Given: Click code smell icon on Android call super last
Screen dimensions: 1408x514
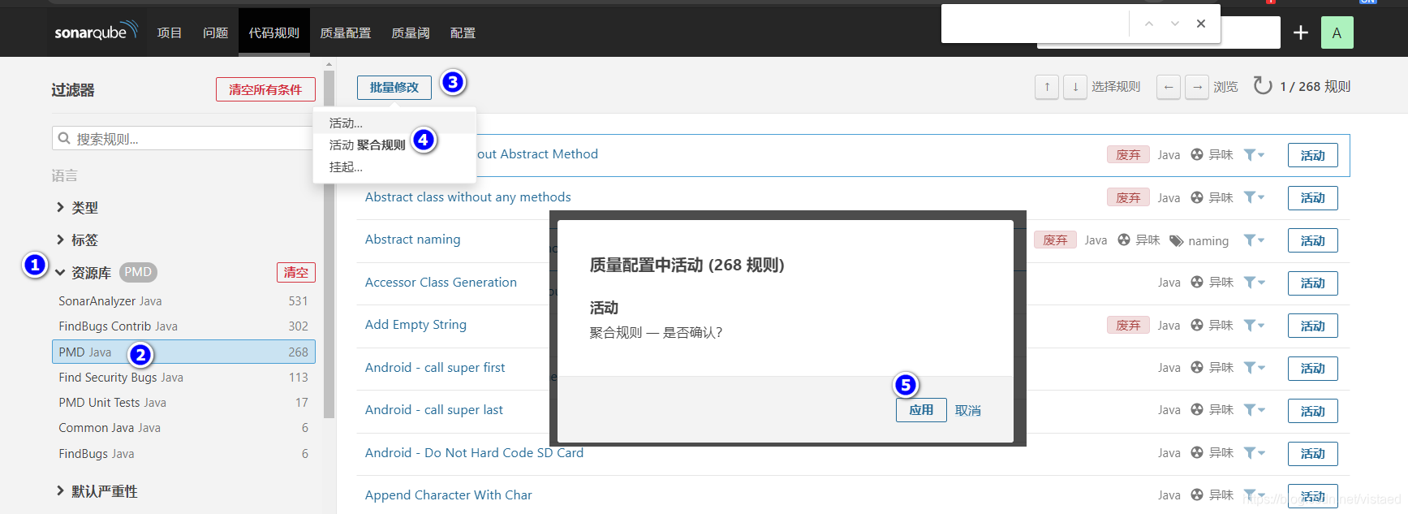Looking at the screenshot, I should (1197, 410).
